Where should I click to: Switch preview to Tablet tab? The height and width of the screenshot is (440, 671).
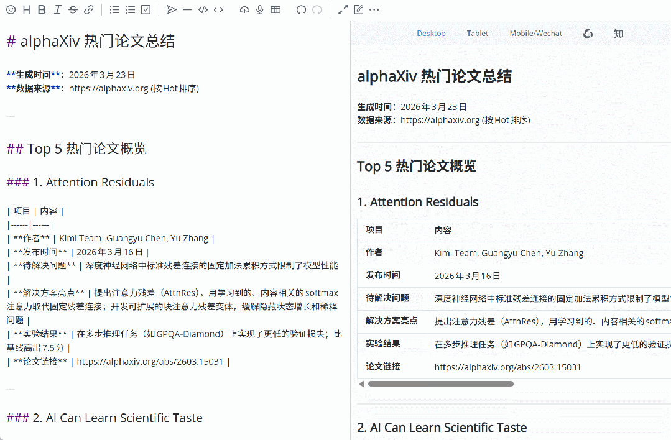pyautogui.click(x=477, y=34)
